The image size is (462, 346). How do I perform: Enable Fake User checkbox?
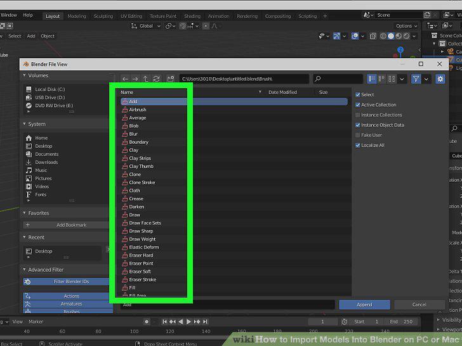358,135
